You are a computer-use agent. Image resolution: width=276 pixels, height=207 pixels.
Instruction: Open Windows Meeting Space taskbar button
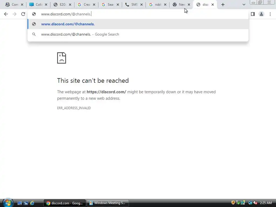coord(108,203)
